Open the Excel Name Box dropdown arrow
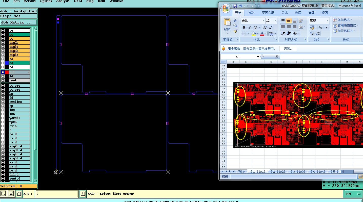The image size is (363, 202). coord(258,57)
